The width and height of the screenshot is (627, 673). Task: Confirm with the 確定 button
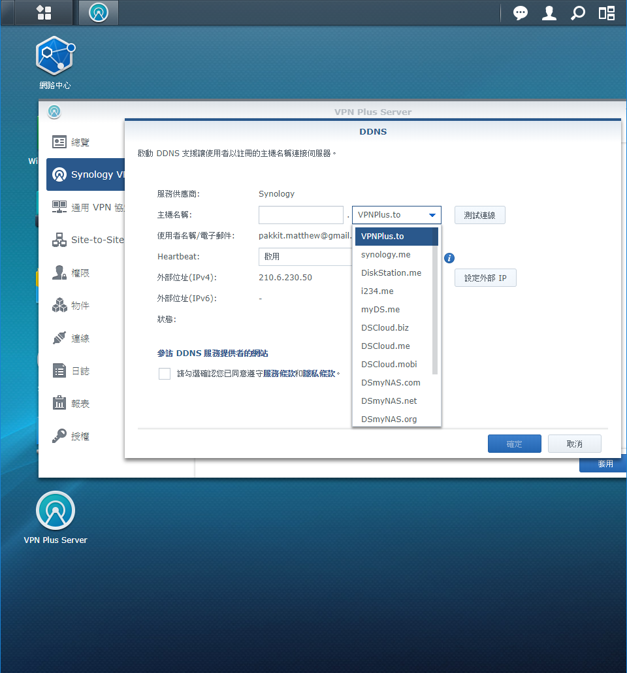(515, 444)
